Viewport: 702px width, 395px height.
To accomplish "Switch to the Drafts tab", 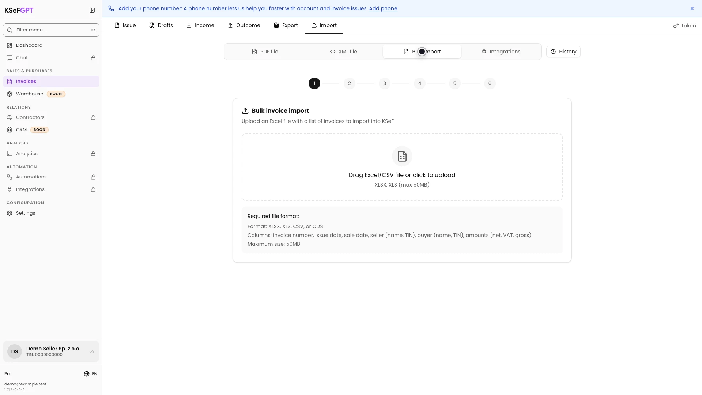I will 161,25.
